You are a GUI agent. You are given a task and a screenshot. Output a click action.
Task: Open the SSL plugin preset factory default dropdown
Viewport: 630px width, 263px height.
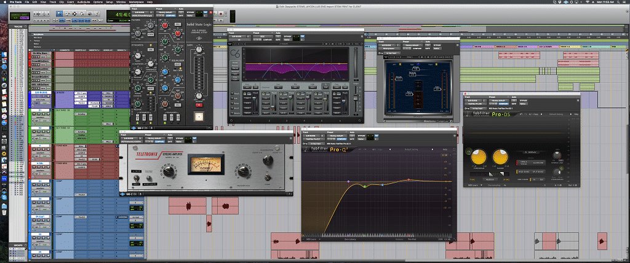click(166, 12)
